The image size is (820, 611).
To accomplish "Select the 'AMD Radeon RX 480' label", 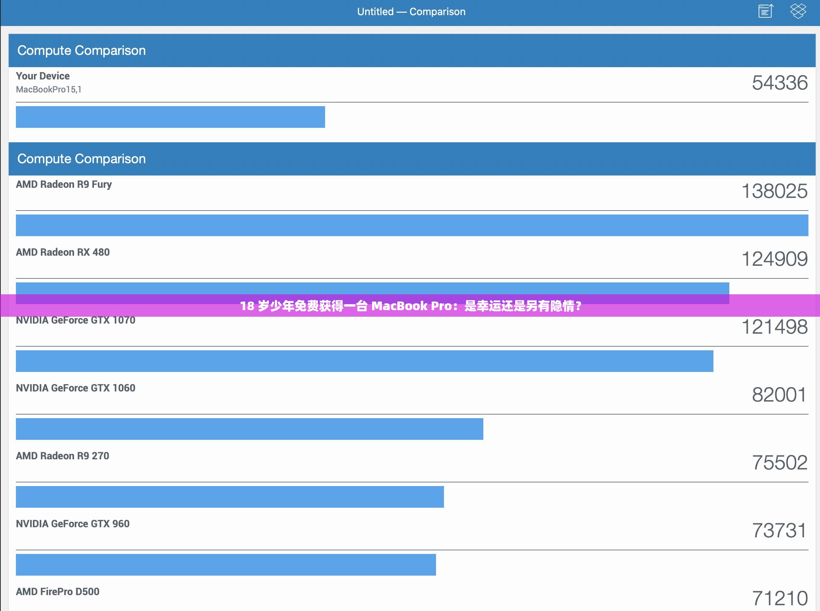I will tap(63, 252).
